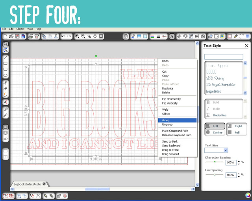Open the View menu

pos(30,29)
